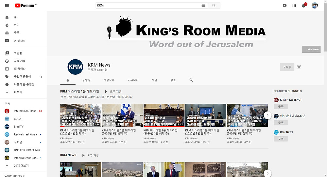Open 2020년 3월 셋째 주 headline thumbnail

(164, 115)
